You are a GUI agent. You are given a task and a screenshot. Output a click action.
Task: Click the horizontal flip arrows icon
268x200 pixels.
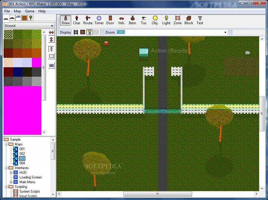coord(51,32)
